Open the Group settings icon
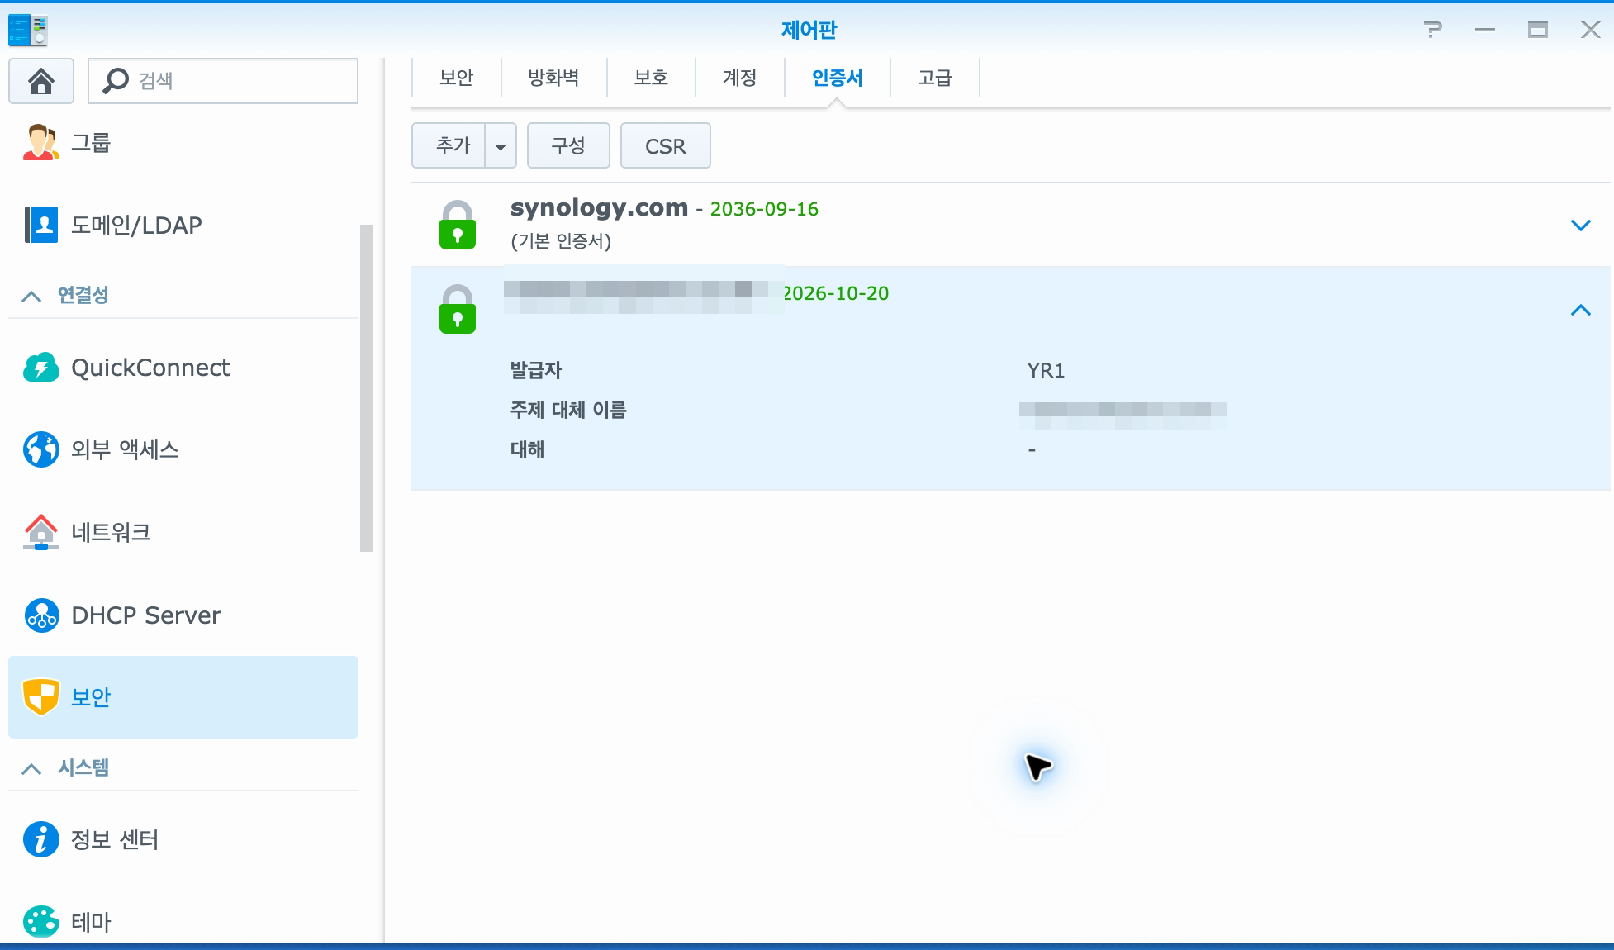This screenshot has height=950, width=1614. coord(41,142)
